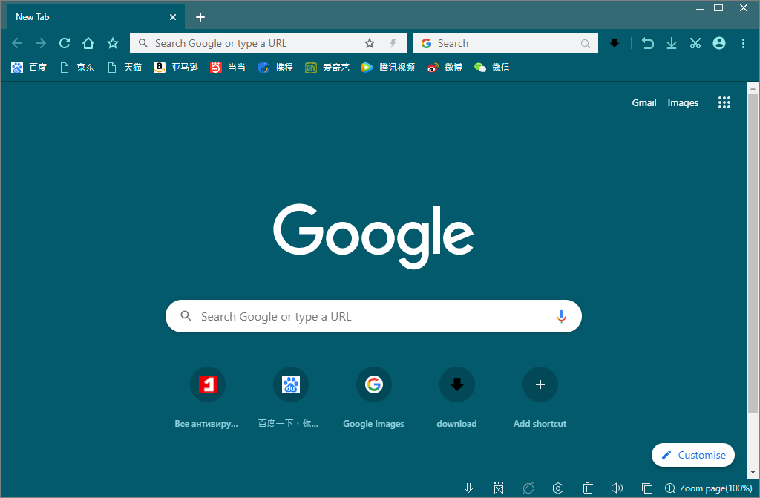This screenshot has width=760, height=498.
Task: Open the black arrow download extension
Action: (615, 43)
